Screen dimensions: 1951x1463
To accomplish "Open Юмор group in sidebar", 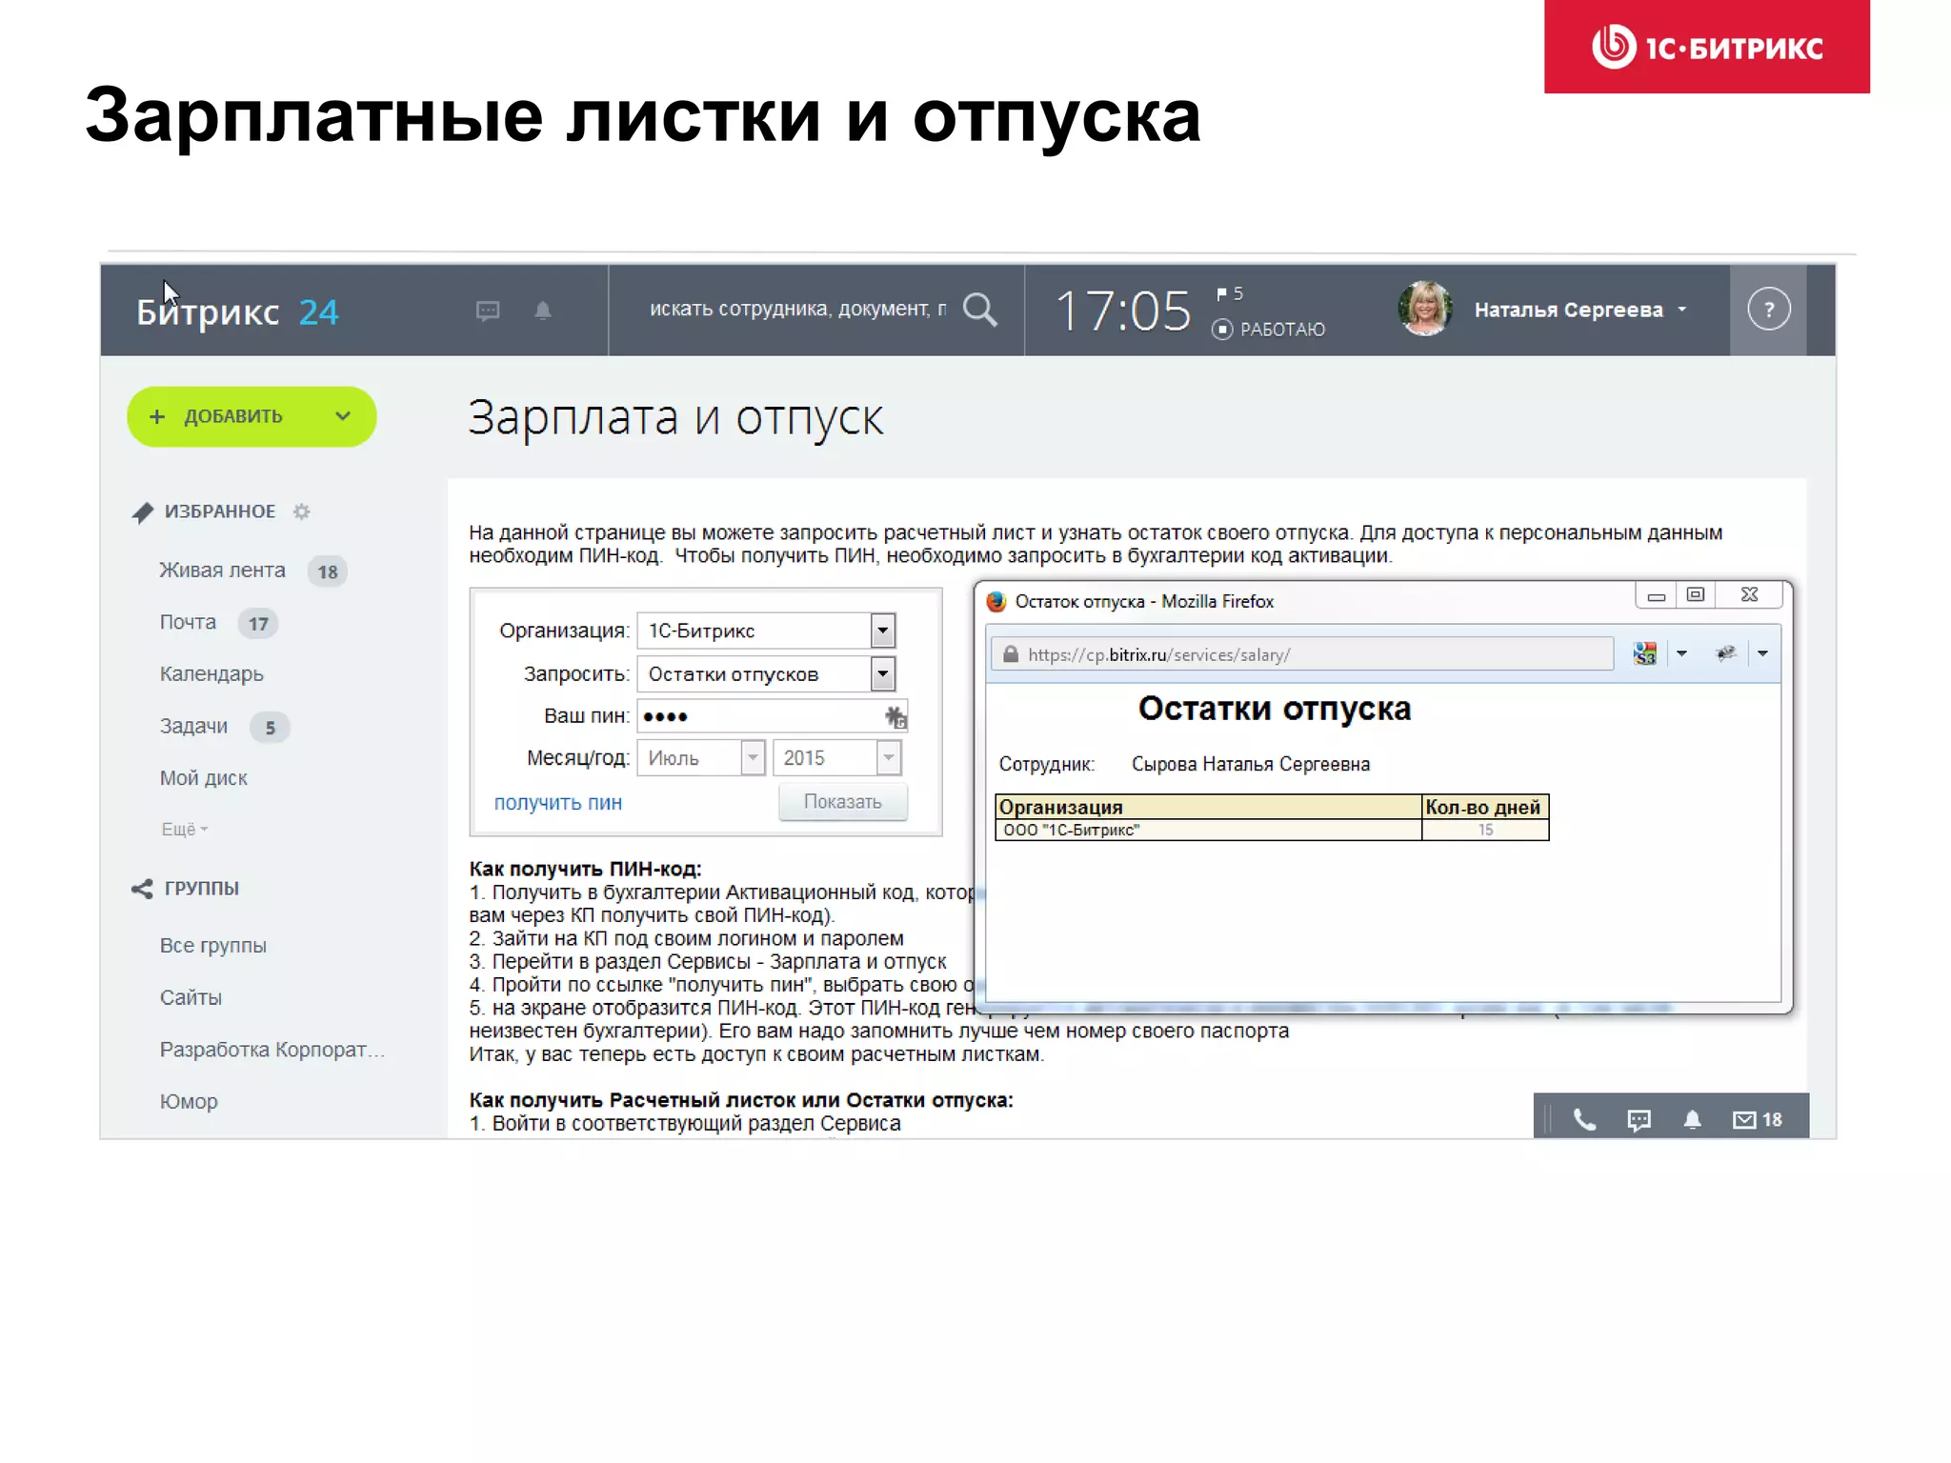I will coord(189,1102).
